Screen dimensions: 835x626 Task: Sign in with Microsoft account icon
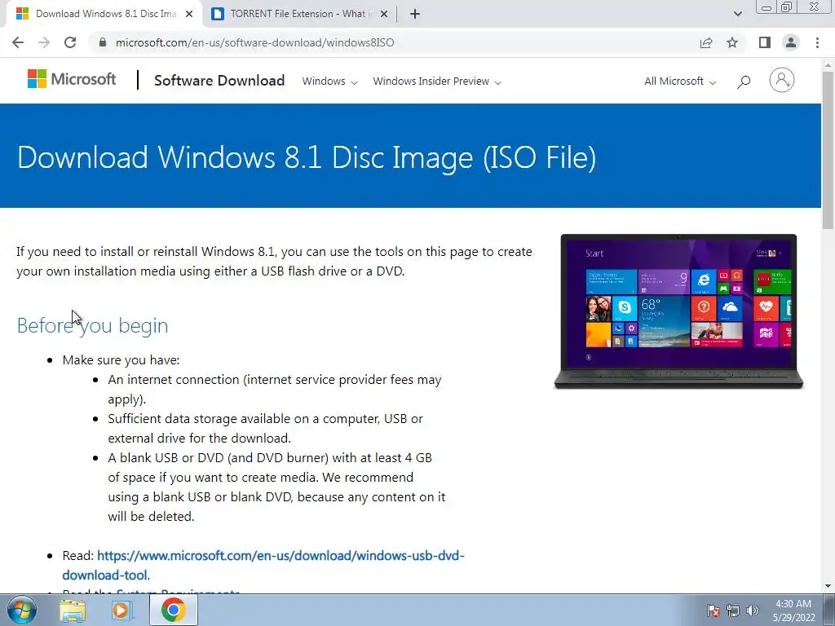click(782, 81)
